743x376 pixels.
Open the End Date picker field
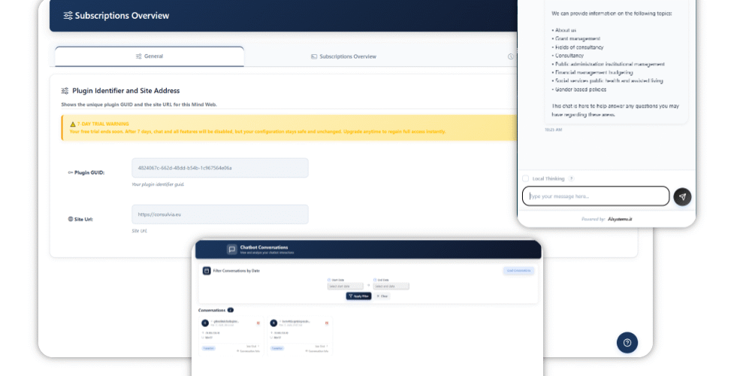391,286
